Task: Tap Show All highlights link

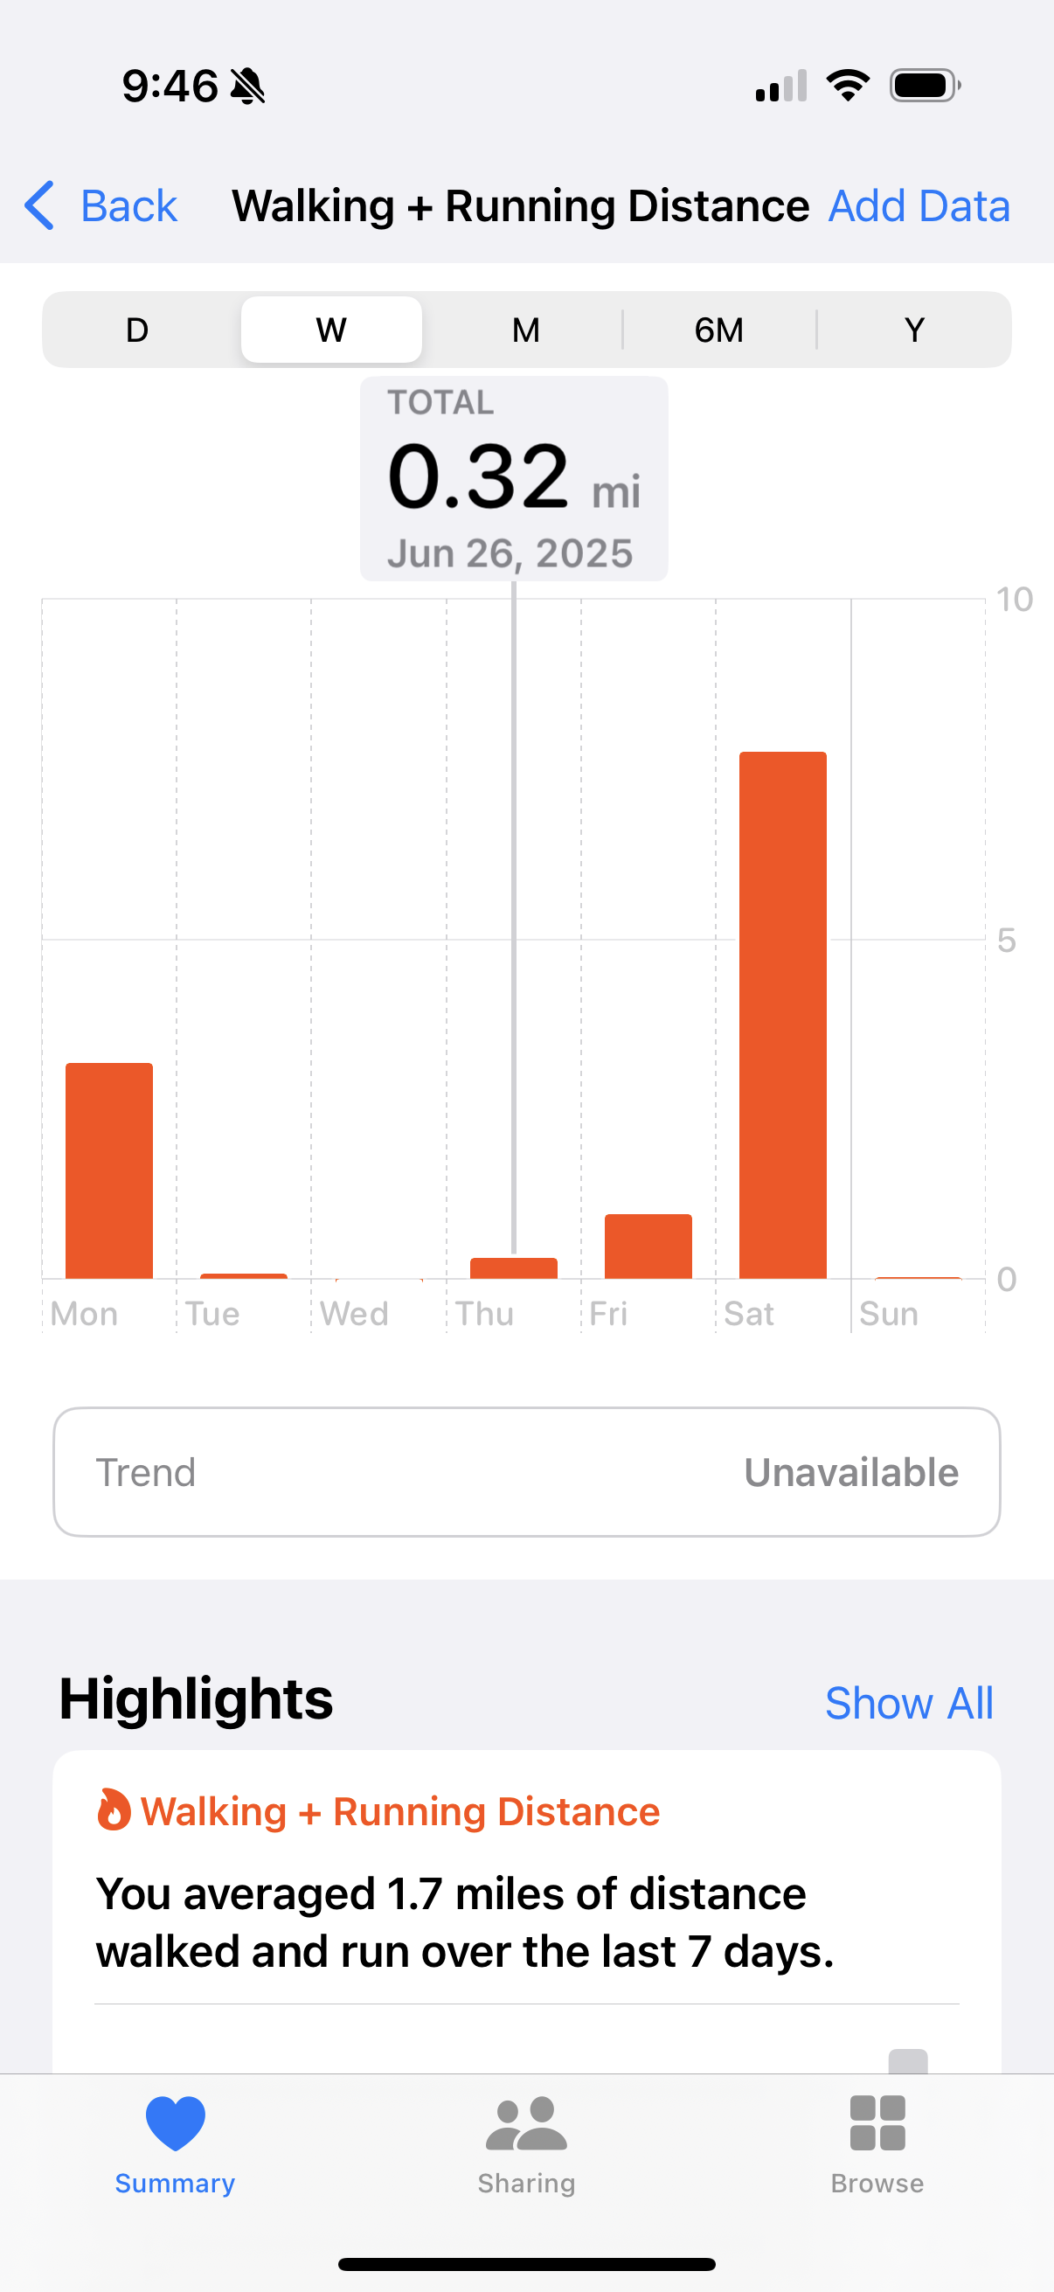Action: (909, 1703)
